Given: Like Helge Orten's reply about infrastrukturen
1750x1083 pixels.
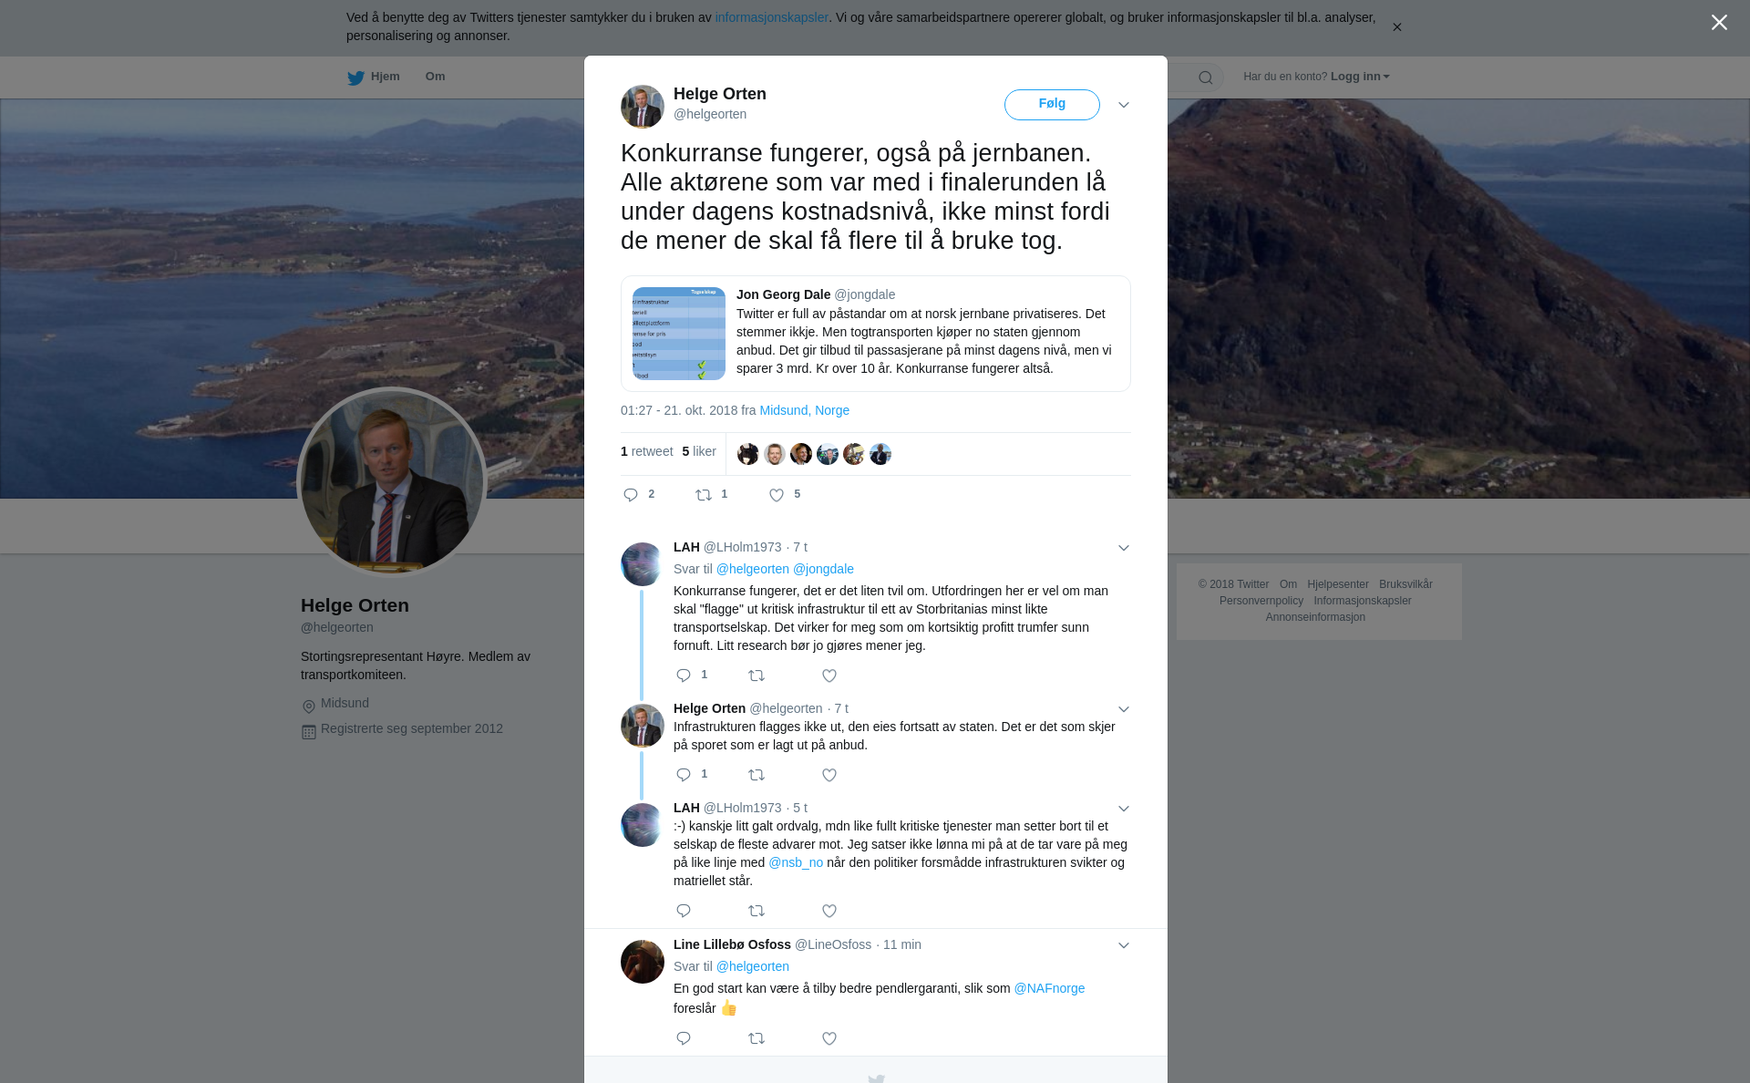Looking at the screenshot, I should click(x=829, y=775).
